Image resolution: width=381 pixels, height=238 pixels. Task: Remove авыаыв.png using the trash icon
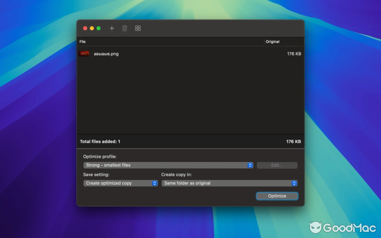(x=125, y=28)
